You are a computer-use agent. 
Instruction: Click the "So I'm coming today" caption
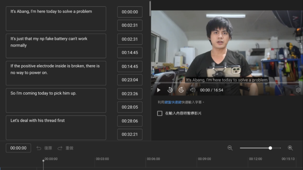pos(56,100)
